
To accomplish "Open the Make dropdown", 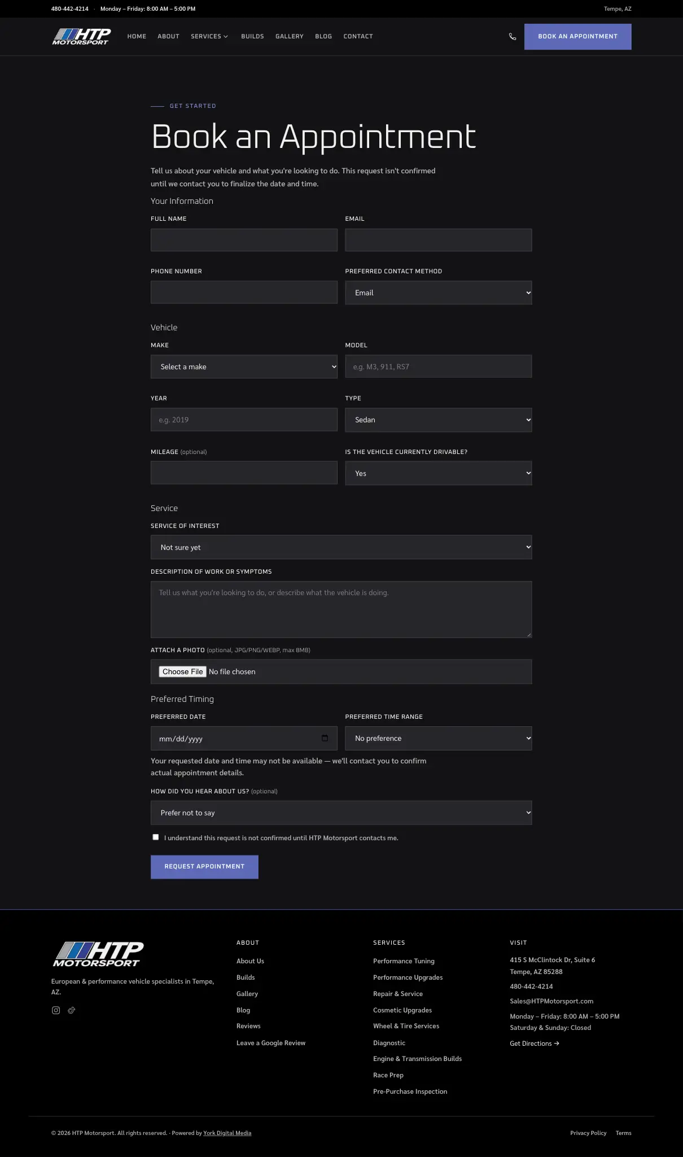I will pyautogui.click(x=244, y=366).
